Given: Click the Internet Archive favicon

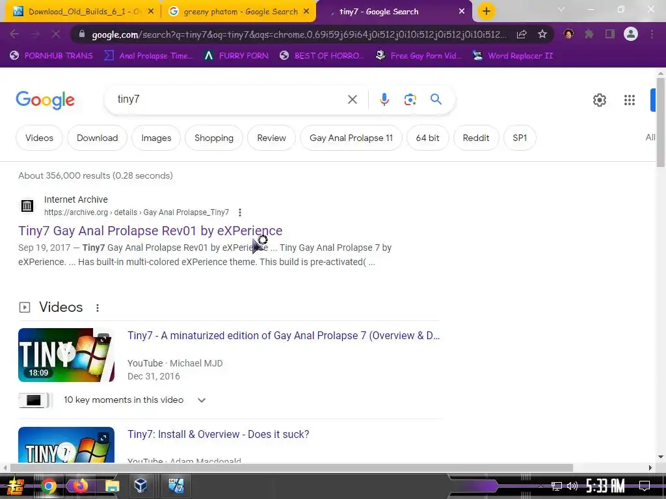Looking at the screenshot, I should tap(27, 206).
